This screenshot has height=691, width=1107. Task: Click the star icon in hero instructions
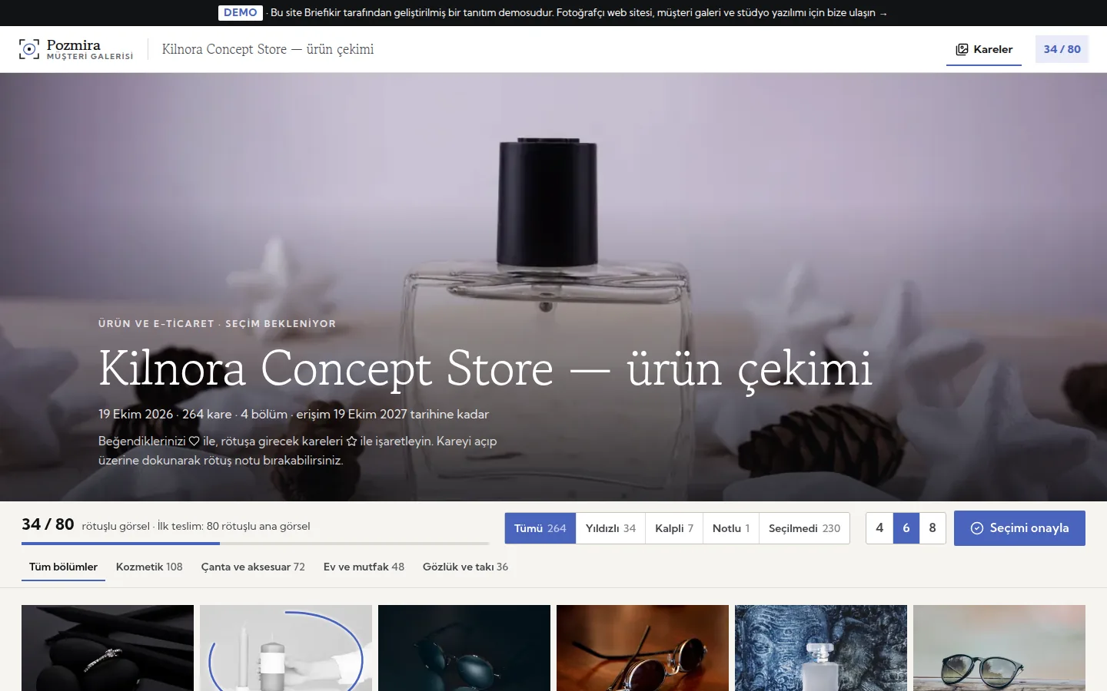(x=351, y=441)
